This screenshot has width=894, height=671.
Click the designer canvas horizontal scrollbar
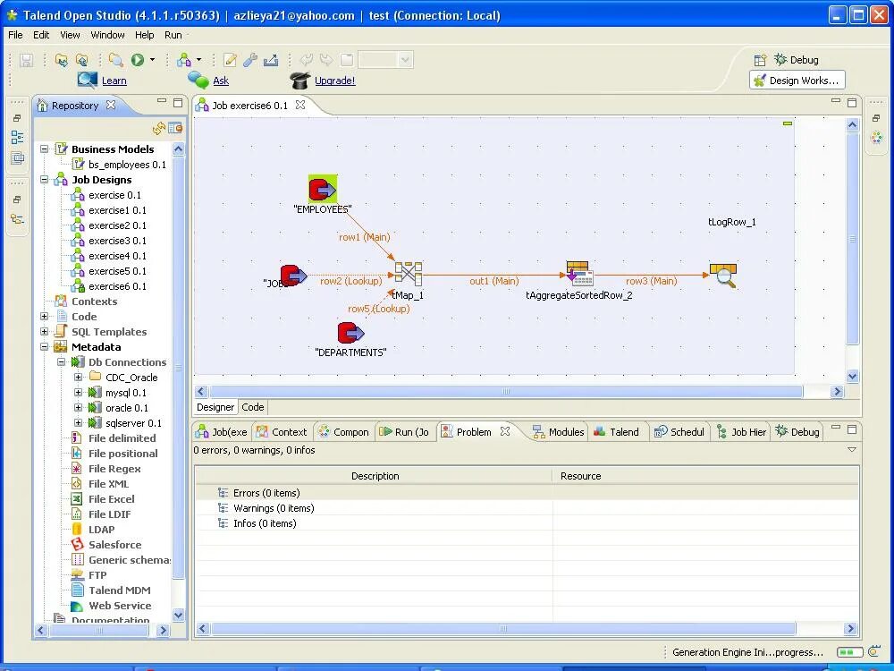[x=506, y=392]
